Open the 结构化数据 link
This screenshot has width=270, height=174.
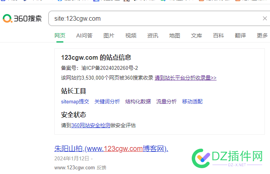click(x=138, y=101)
